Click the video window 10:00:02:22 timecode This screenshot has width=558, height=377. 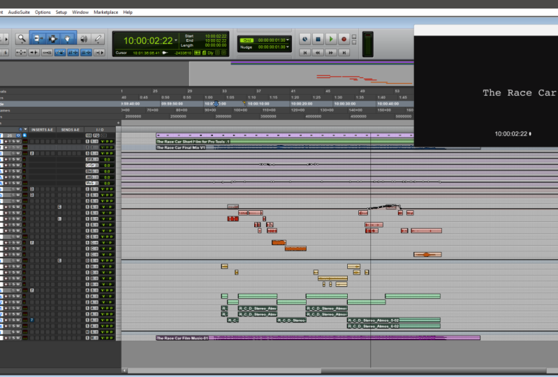pyautogui.click(x=511, y=134)
